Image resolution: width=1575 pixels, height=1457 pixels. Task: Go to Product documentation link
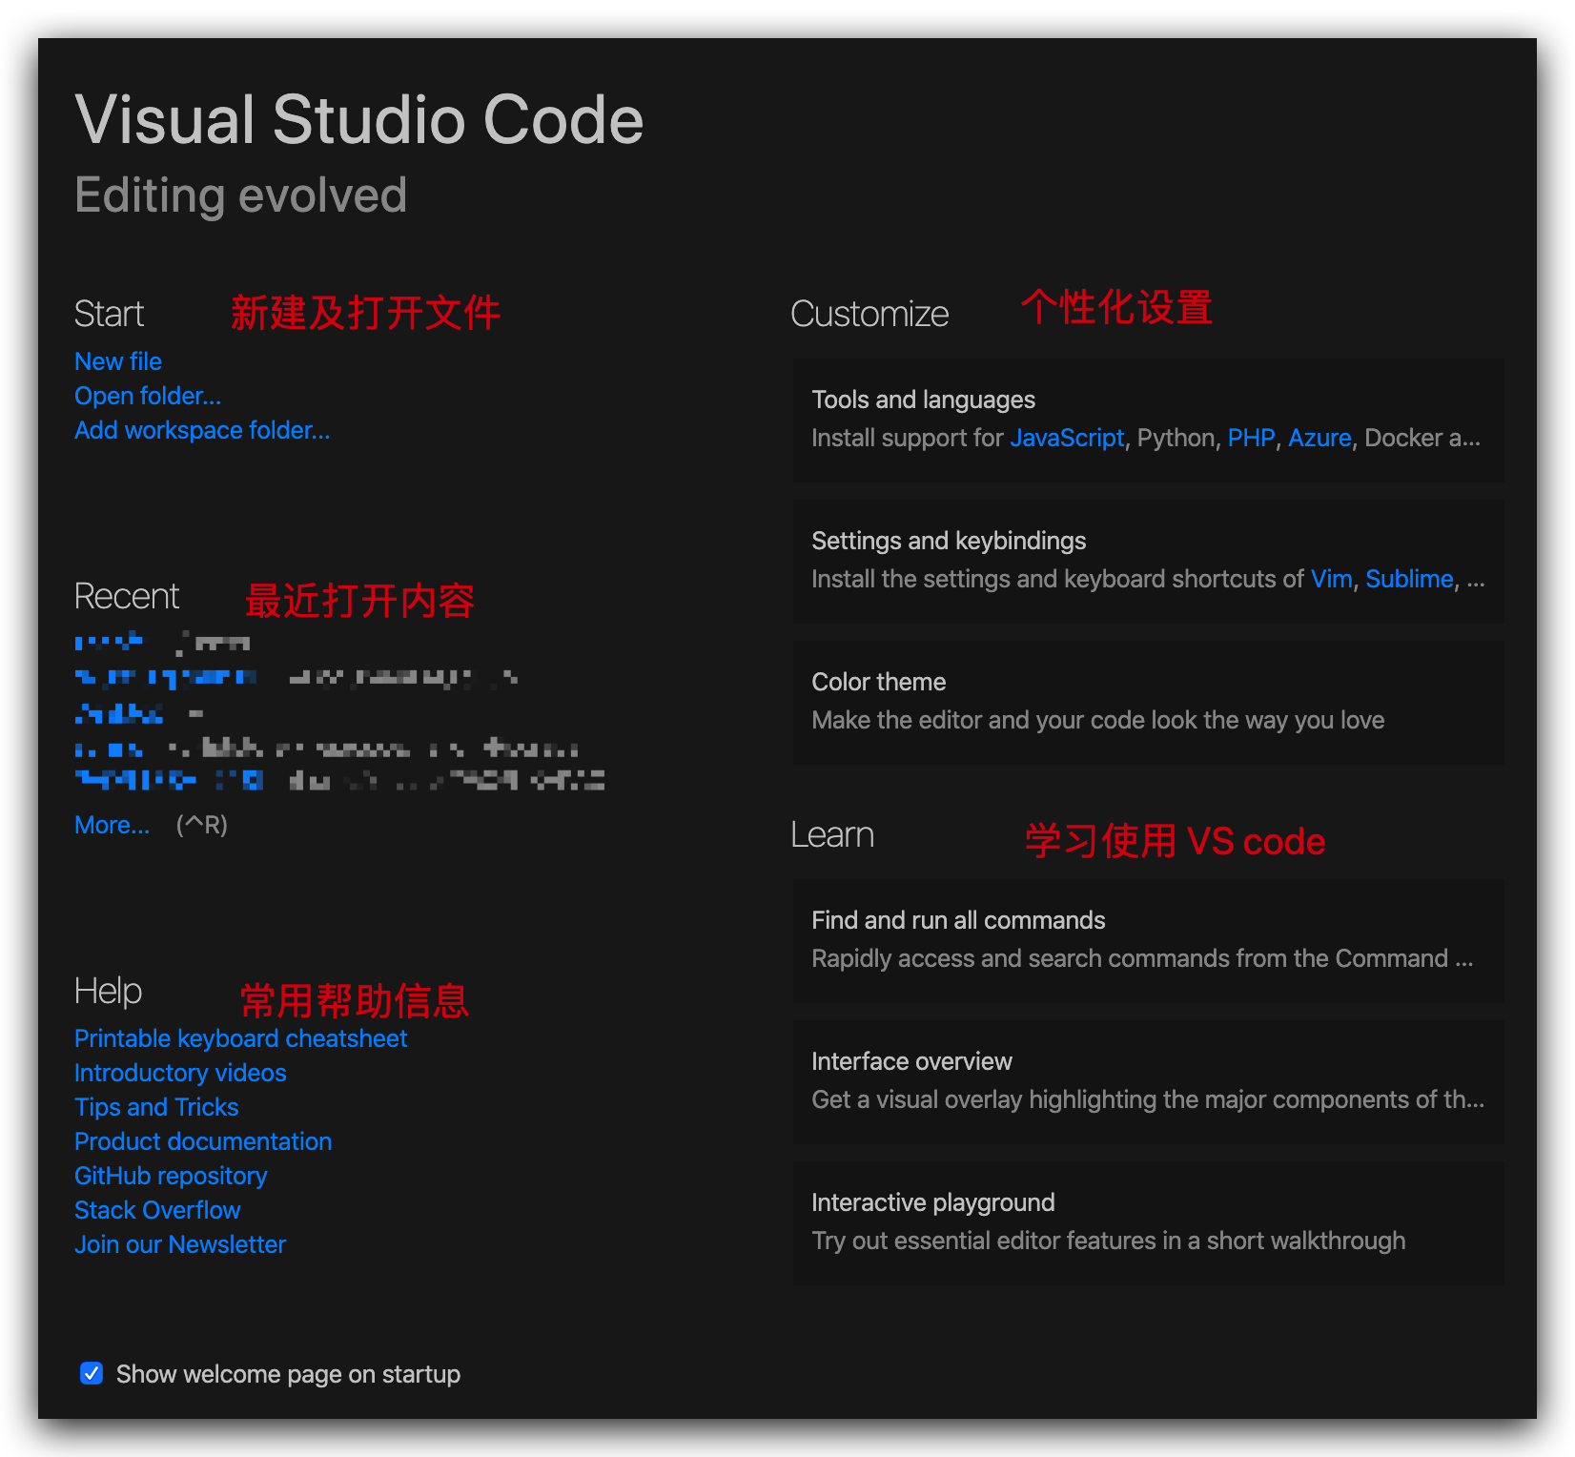pos(203,1141)
